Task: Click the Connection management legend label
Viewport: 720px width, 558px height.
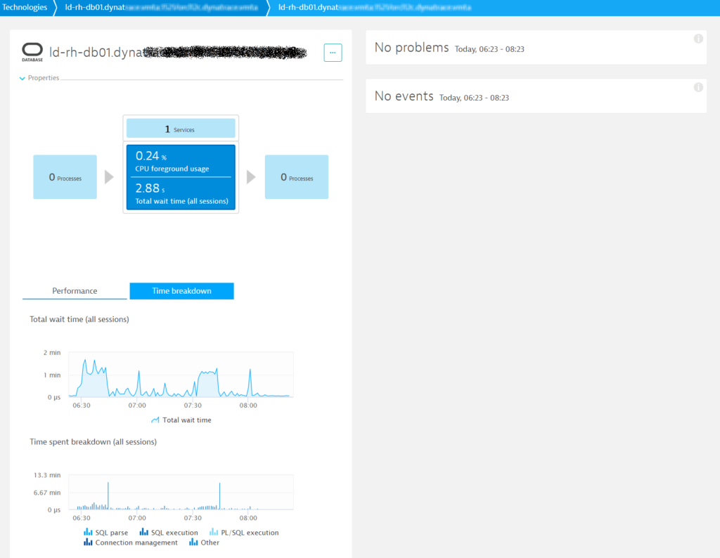Action: [x=136, y=543]
